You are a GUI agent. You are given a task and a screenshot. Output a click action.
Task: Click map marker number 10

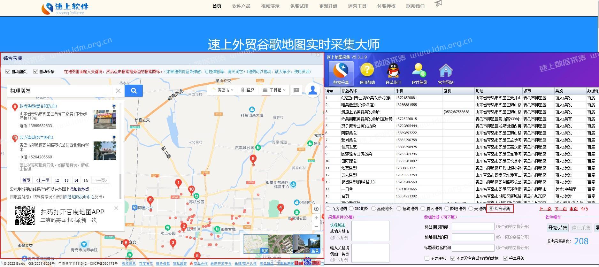pyautogui.click(x=191, y=190)
